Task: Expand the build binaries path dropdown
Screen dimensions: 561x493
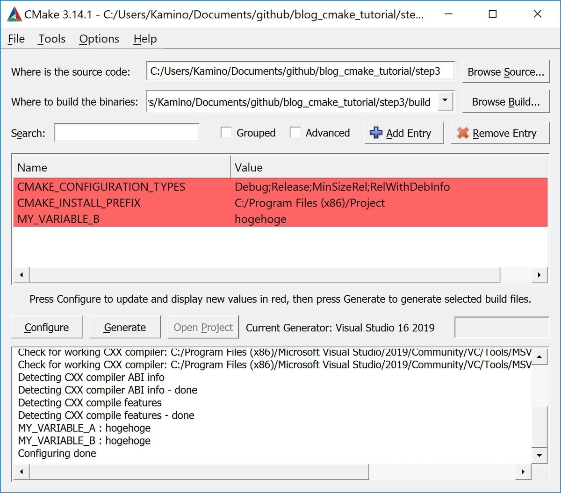Action: (x=446, y=100)
